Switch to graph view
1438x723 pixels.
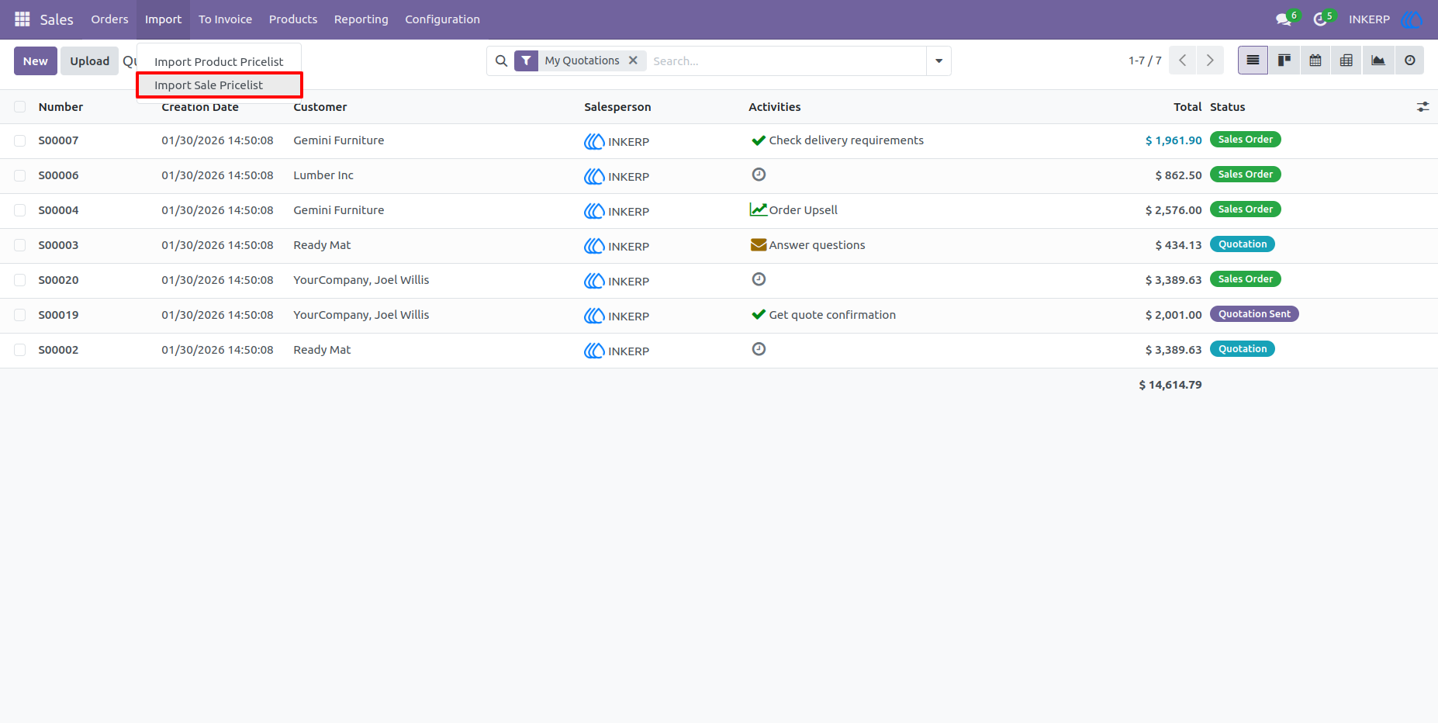(x=1378, y=61)
